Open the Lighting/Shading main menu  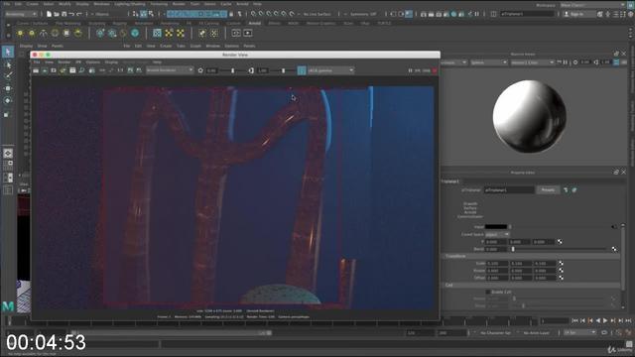pos(130,4)
